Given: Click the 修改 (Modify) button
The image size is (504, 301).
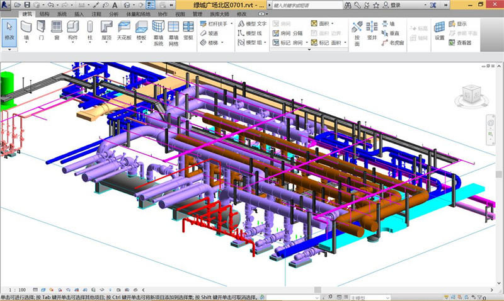Looking at the screenshot, I should 9,30.
